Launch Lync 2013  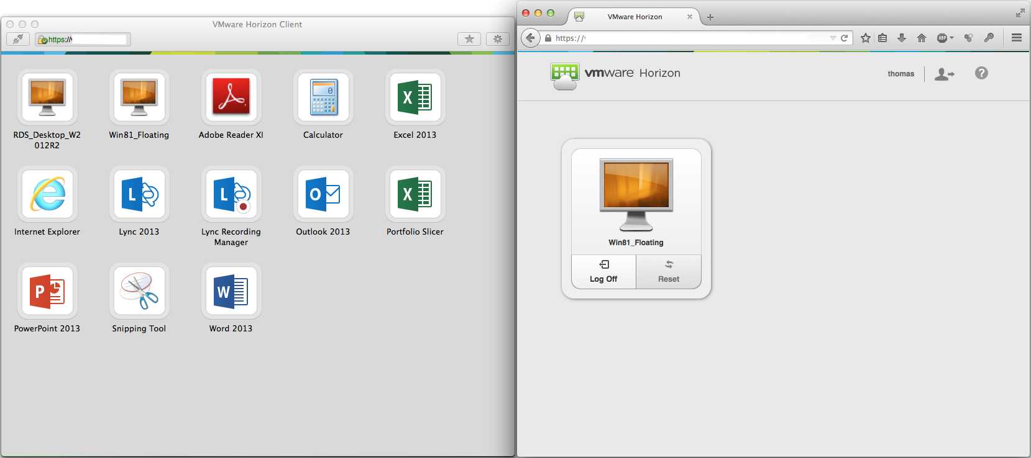pyautogui.click(x=139, y=194)
